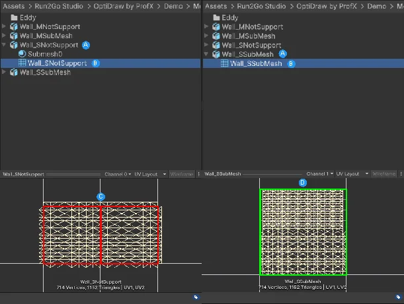The height and width of the screenshot is (304, 404).
Task: Select expanded Wall_SNotSupport parent label, left panel
Action: 49,45
